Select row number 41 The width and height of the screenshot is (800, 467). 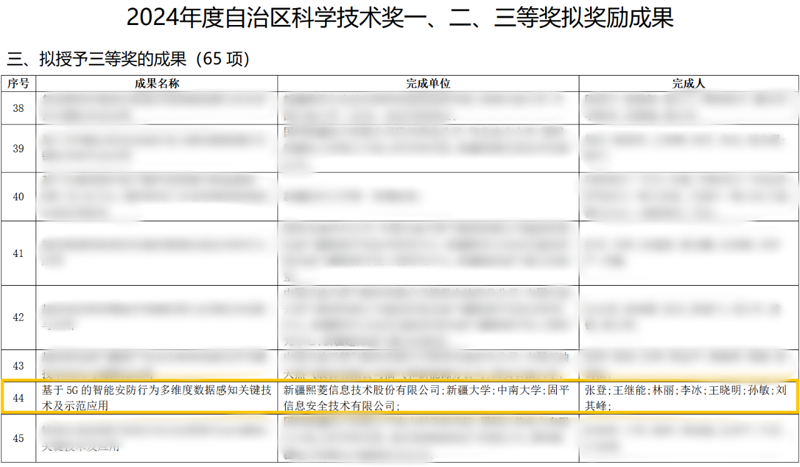pos(19,254)
